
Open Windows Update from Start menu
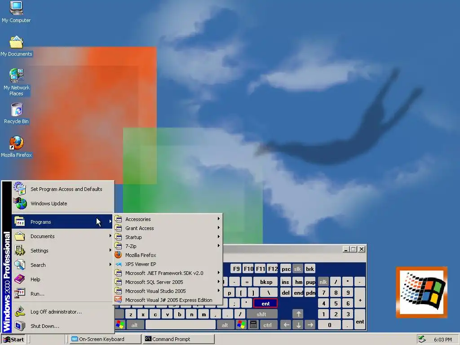click(x=62, y=203)
